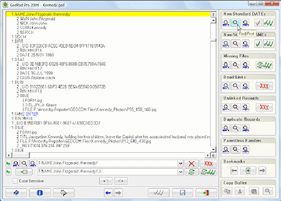Click the Missing Files green check-all button
The width and height of the screenshot is (281, 201).
click(264, 65)
